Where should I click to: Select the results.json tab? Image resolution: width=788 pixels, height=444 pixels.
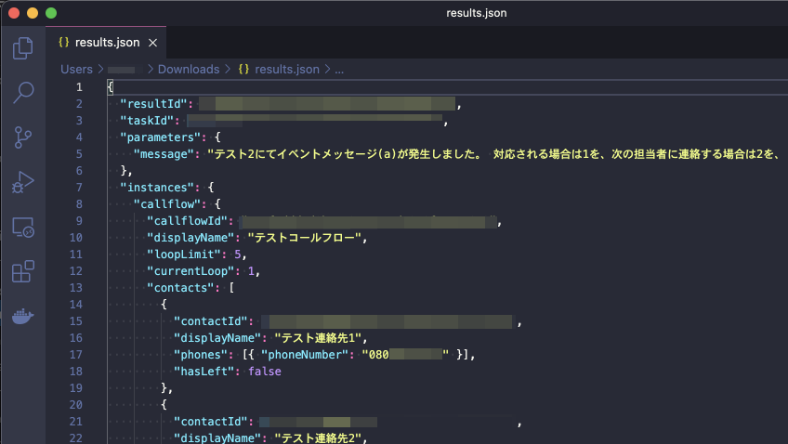tap(109, 43)
